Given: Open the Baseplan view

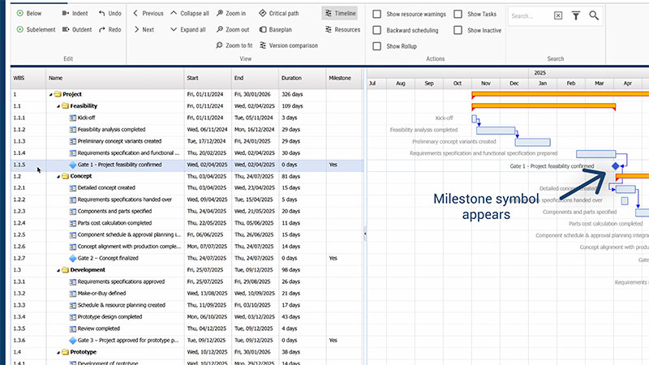Looking at the screenshot, I should click(x=276, y=29).
